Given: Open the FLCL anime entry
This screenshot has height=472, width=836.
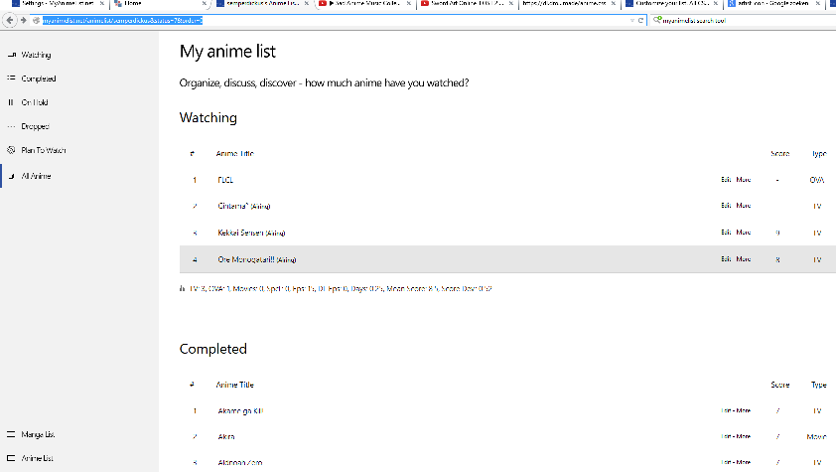Looking at the screenshot, I should 225,180.
